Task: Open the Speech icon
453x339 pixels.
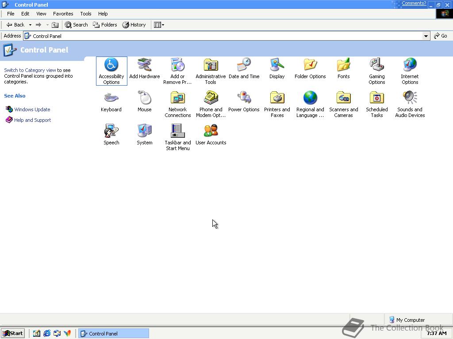Action: click(x=111, y=135)
